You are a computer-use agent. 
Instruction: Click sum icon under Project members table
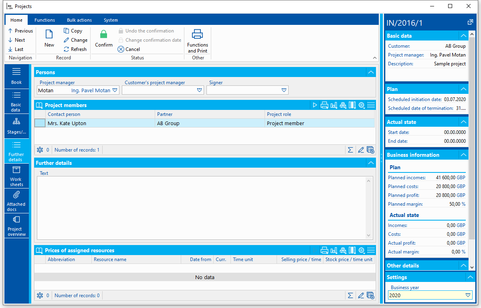[350, 150]
